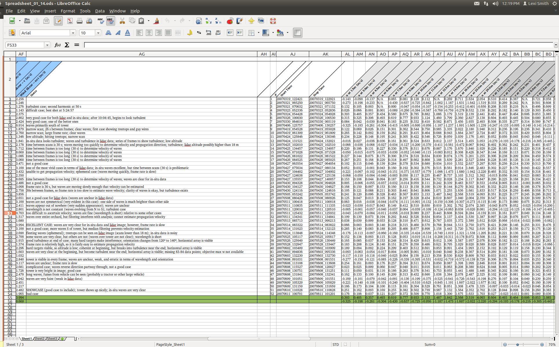Insert a Hyperlink

pos(199,21)
